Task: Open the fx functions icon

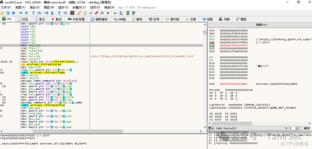Action: (102, 13)
